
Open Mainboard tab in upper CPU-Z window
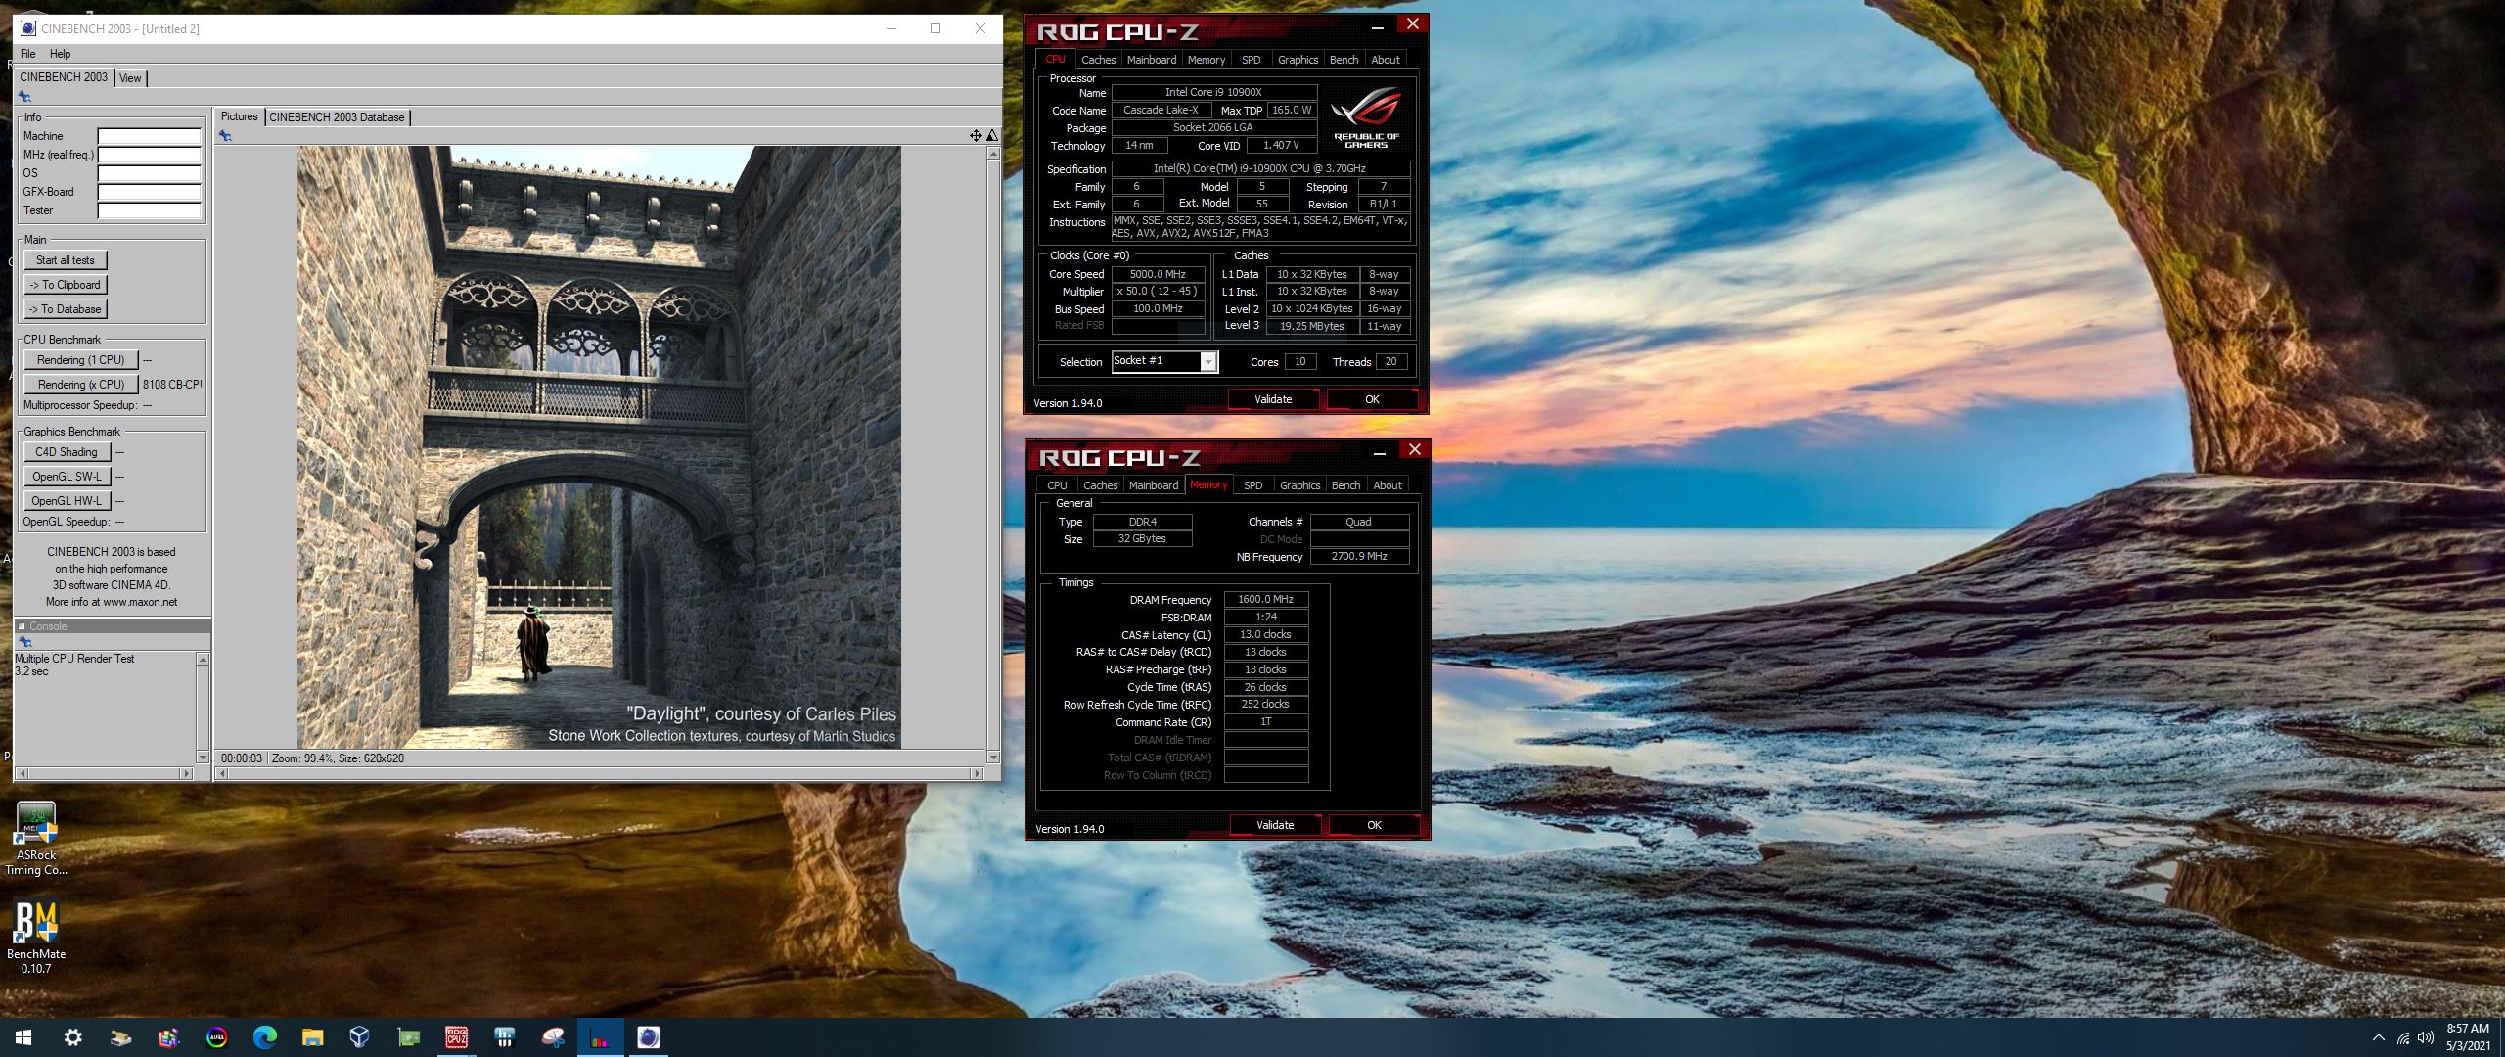(1152, 60)
